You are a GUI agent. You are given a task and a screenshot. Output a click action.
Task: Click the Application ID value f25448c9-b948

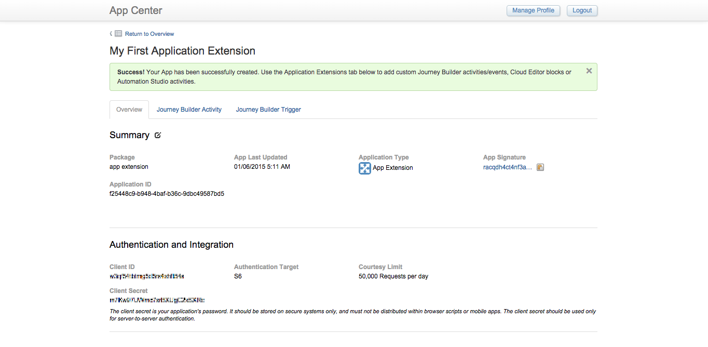pos(167,194)
